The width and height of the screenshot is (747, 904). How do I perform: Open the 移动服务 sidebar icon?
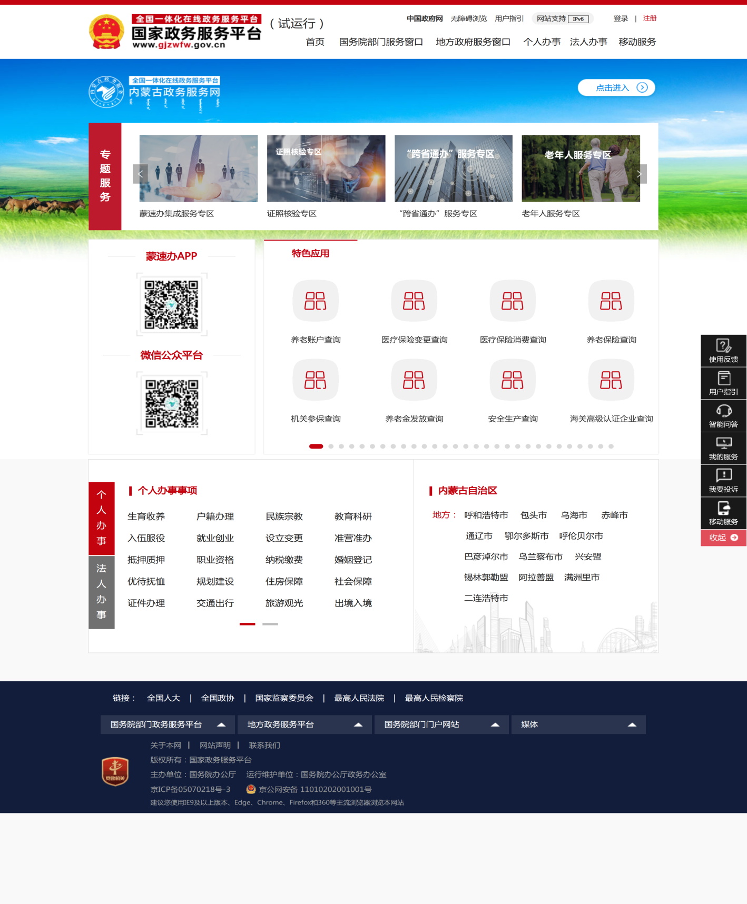(x=723, y=513)
